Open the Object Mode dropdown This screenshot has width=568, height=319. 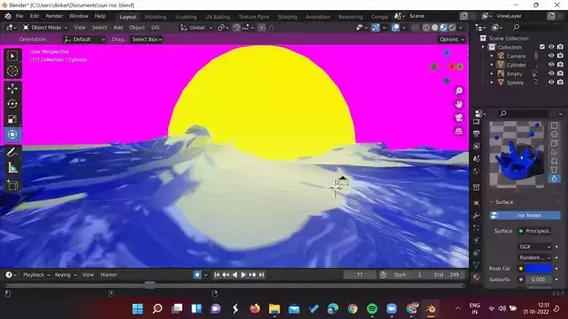pyautogui.click(x=45, y=28)
